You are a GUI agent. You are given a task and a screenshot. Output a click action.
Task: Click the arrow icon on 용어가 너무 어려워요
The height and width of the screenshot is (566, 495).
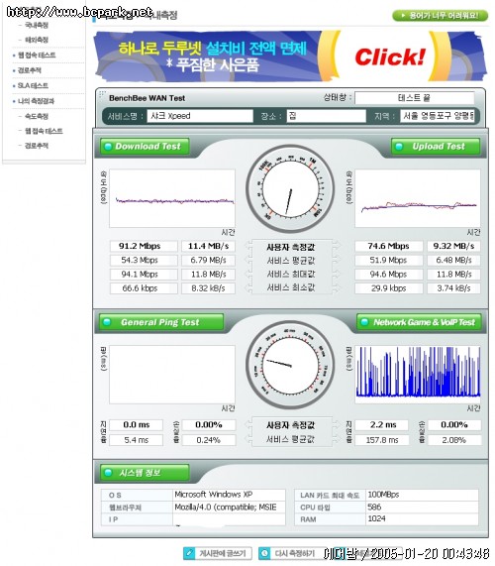[404, 16]
